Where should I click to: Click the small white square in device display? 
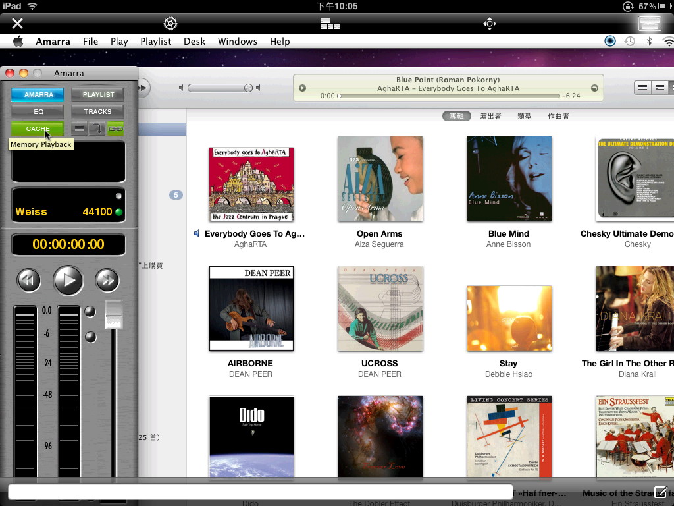pyautogui.click(x=118, y=196)
